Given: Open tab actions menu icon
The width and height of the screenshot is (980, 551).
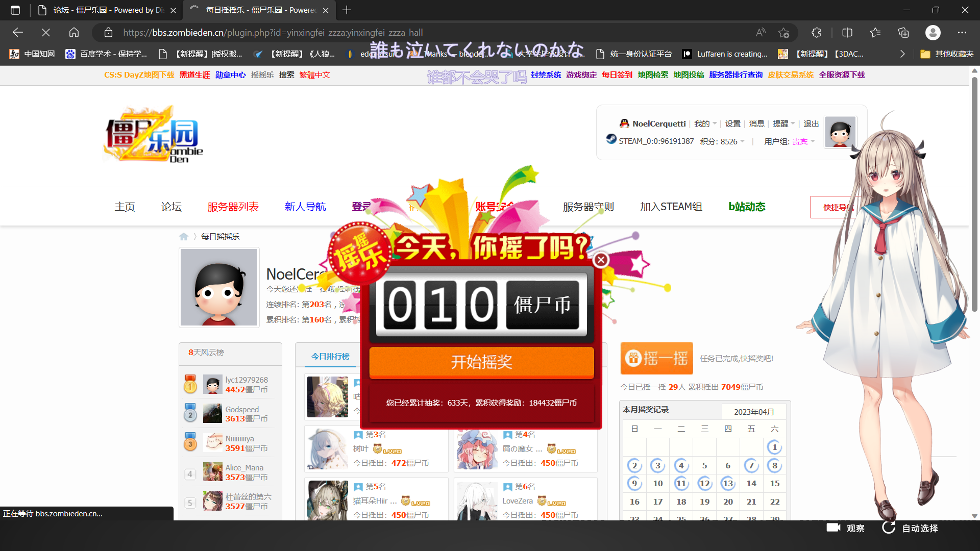Looking at the screenshot, I should click(x=15, y=10).
